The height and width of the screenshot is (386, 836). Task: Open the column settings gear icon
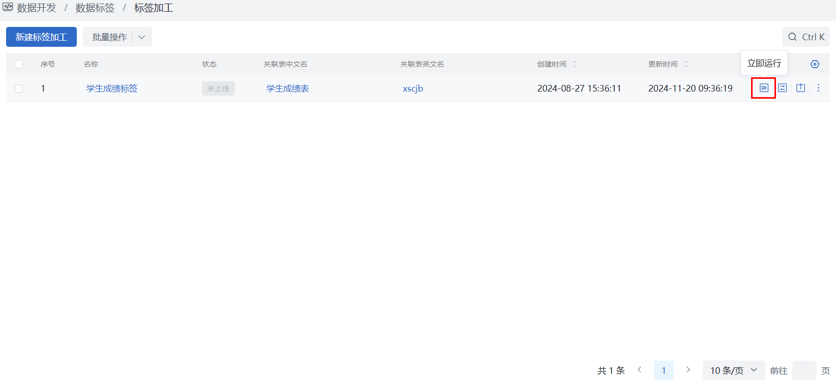click(815, 64)
